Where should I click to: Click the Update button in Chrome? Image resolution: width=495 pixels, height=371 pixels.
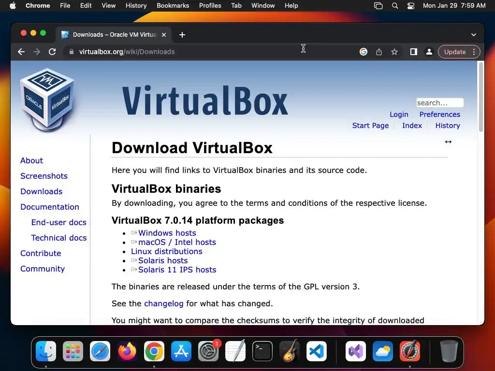pos(454,52)
